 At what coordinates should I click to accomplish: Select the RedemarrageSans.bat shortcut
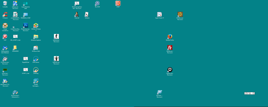tap(77, 3)
